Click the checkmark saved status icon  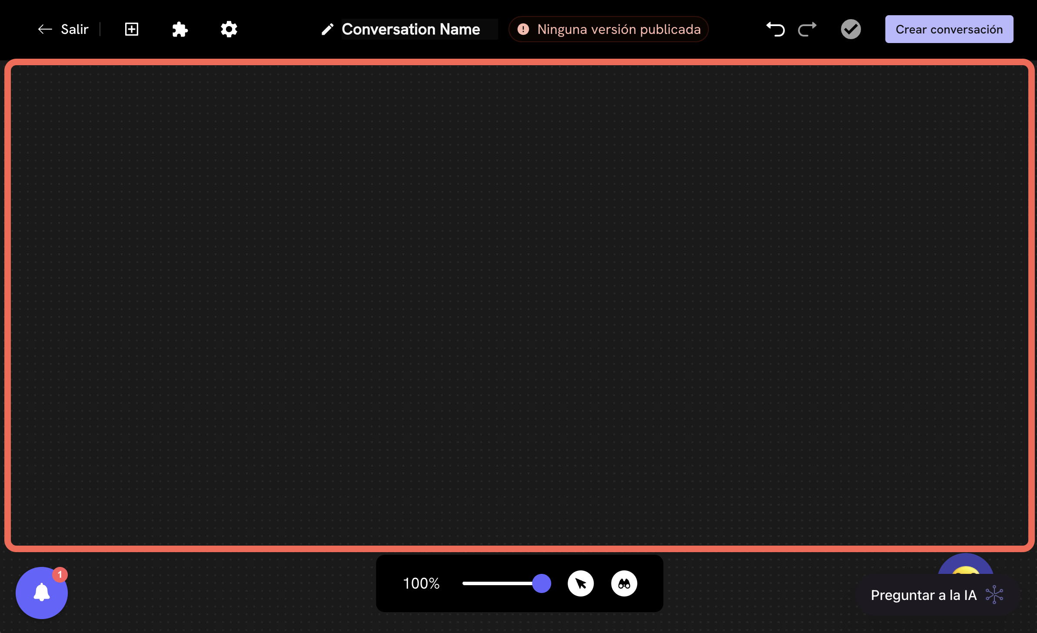851,29
